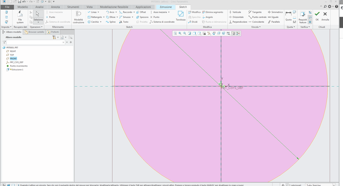Image resolution: width=343 pixels, height=186 pixels.
Task: Select the Ellisse sketch tool
Action: [x=111, y=17]
